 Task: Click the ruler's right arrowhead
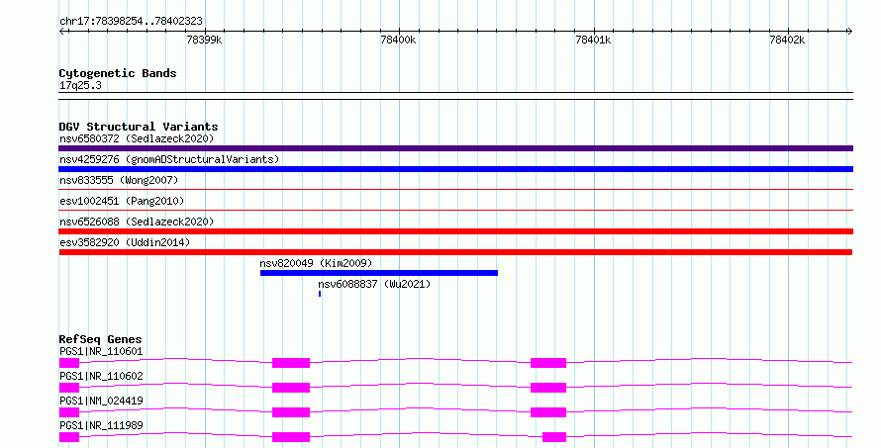[x=849, y=32]
